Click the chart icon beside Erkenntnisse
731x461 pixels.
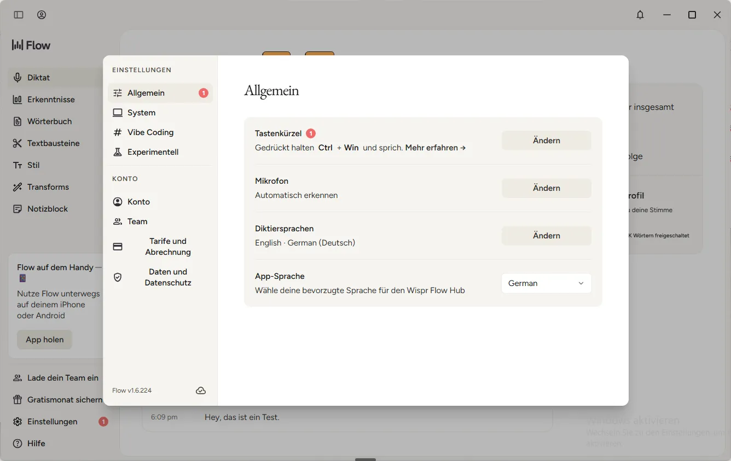(x=18, y=100)
